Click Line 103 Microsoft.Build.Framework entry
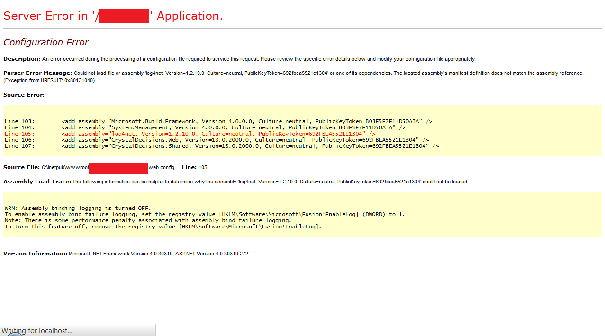This screenshot has width=605, height=336. [x=246, y=121]
